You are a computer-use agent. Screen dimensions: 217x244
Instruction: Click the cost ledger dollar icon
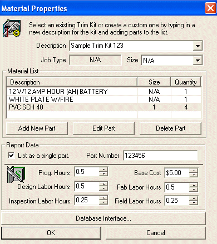pos(16,175)
